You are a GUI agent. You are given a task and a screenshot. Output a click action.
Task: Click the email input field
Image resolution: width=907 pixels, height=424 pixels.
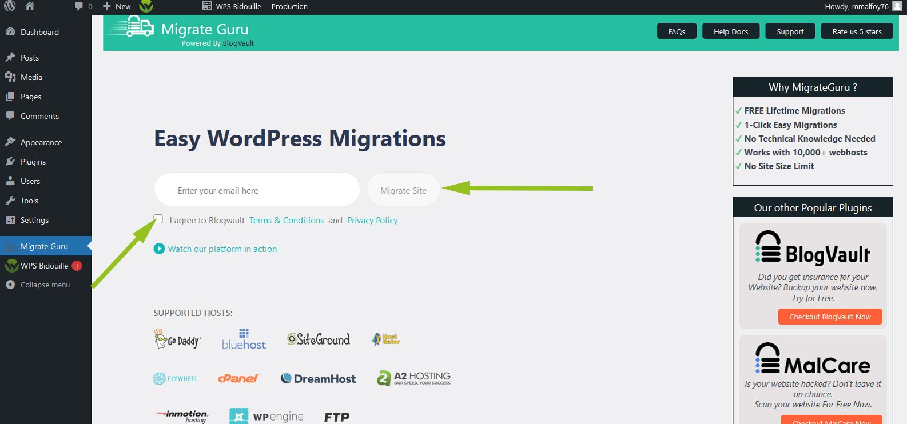coord(257,190)
